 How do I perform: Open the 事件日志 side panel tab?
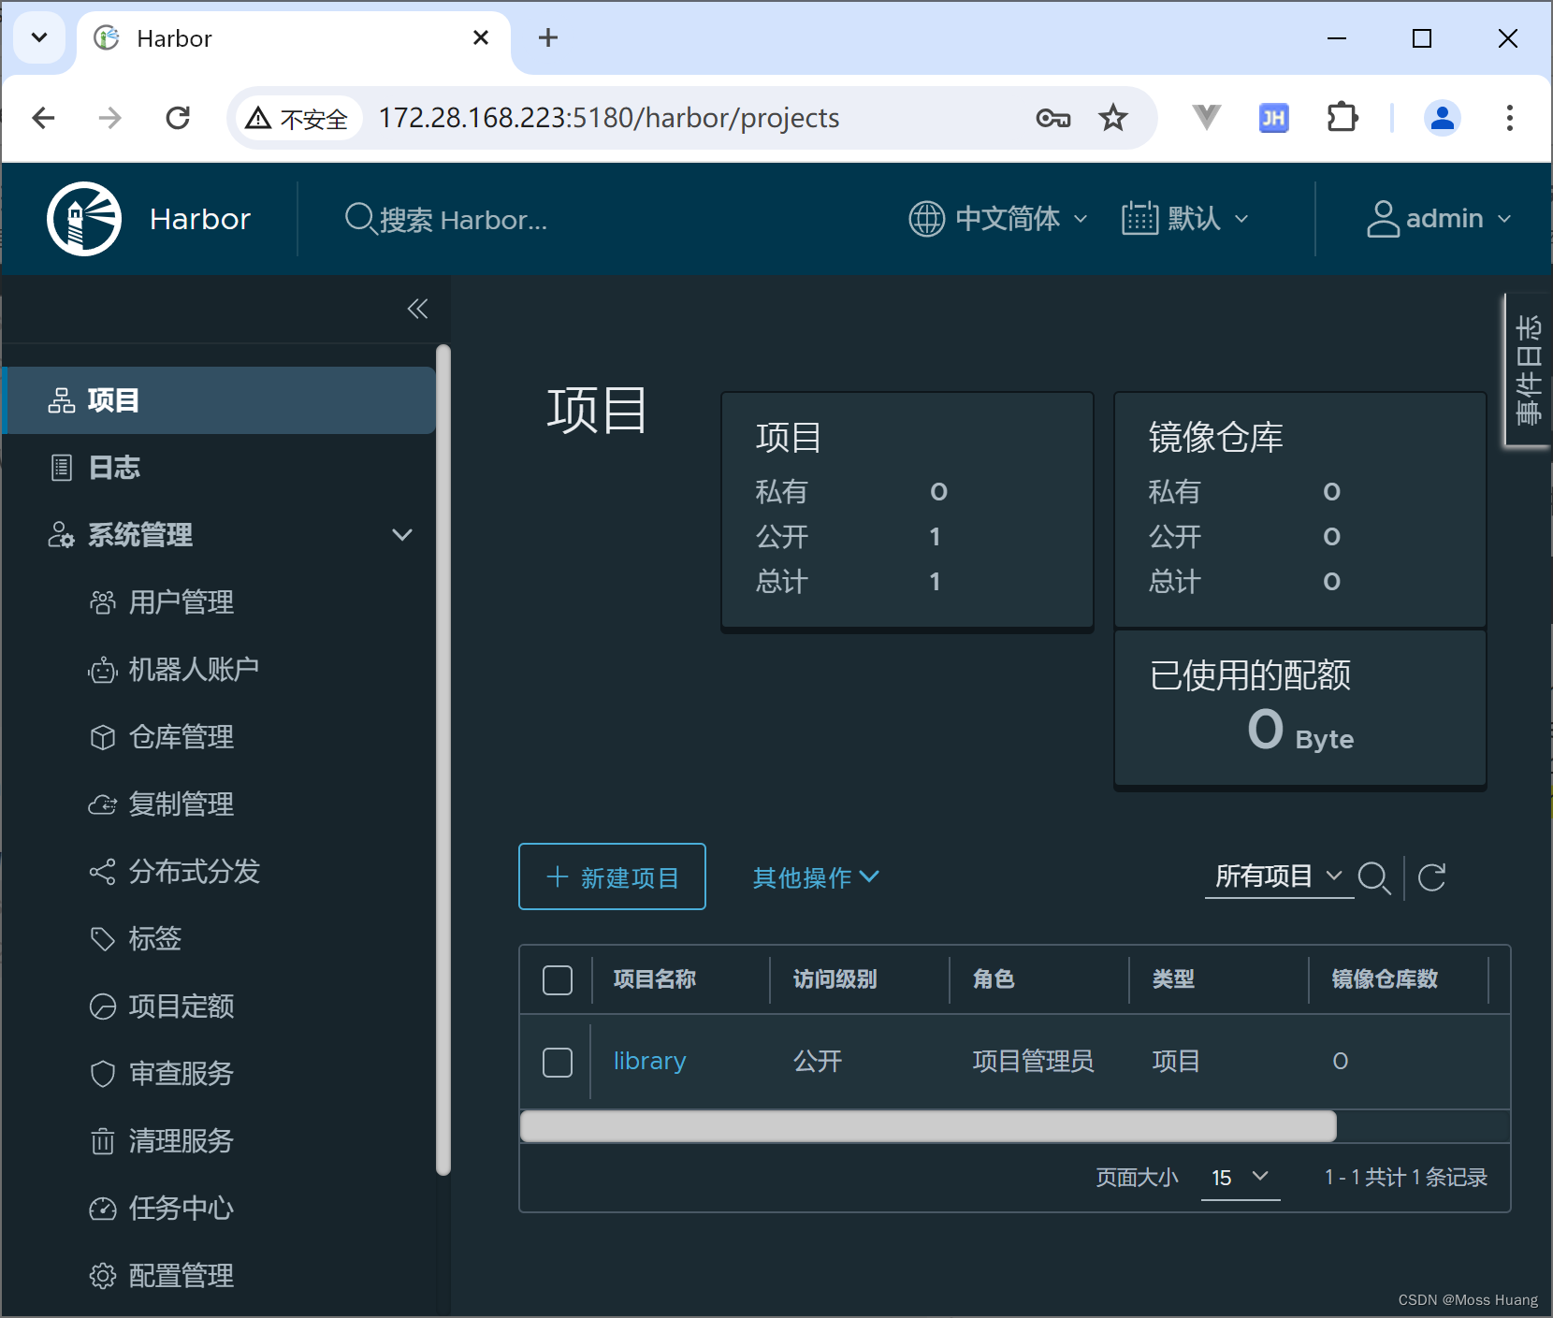pos(1527,370)
